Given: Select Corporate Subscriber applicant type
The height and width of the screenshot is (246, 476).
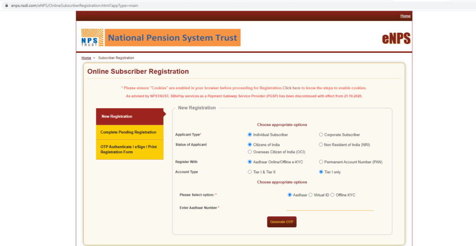Looking at the screenshot, I should pos(321,135).
